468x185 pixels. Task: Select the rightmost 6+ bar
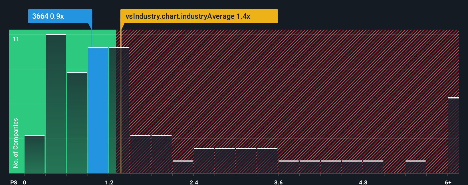(x=453, y=135)
